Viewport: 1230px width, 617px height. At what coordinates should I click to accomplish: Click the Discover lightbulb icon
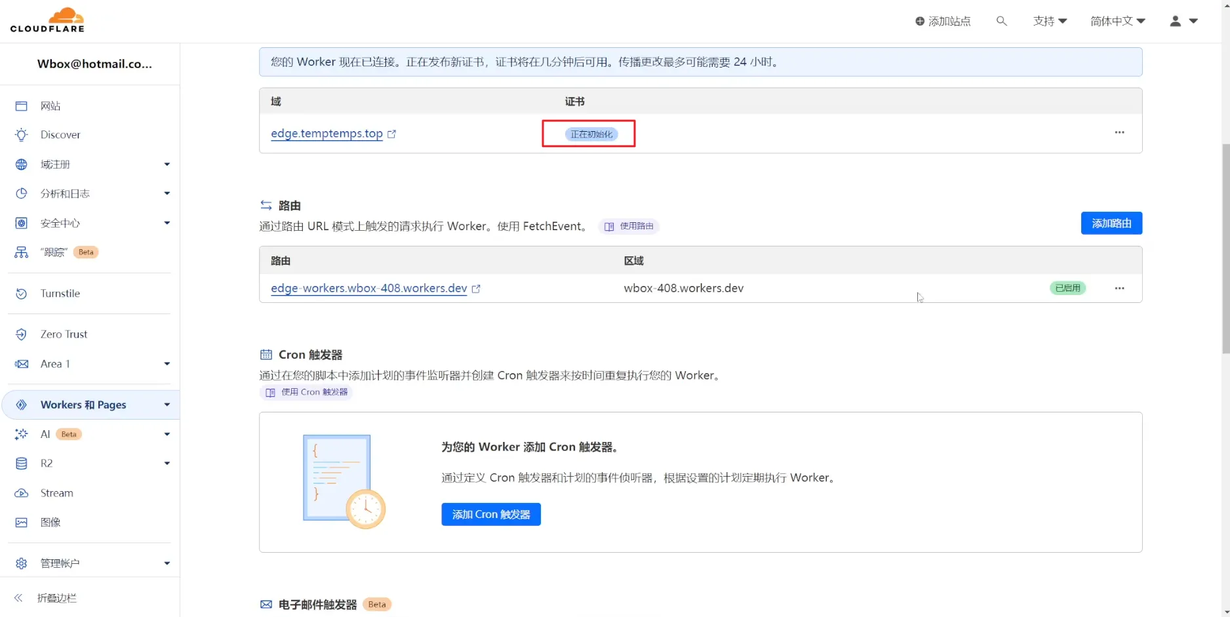coord(22,135)
